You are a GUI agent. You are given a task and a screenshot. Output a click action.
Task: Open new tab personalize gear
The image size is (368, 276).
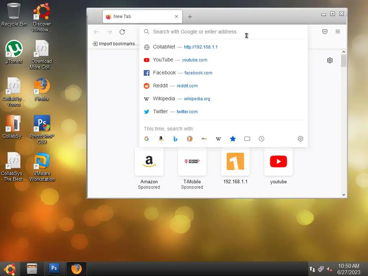click(330, 60)
